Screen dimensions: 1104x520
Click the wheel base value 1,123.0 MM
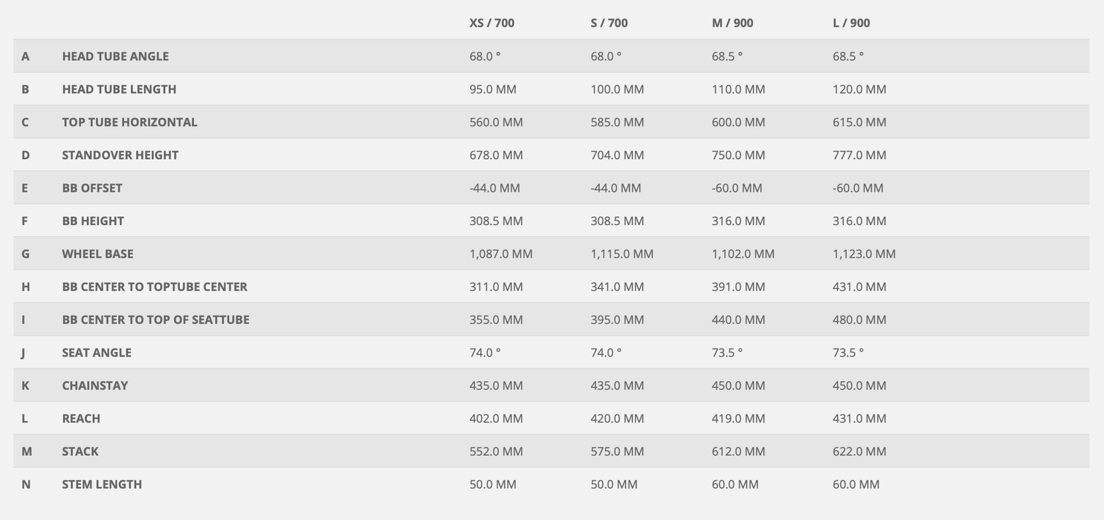(x=864, y=254)
